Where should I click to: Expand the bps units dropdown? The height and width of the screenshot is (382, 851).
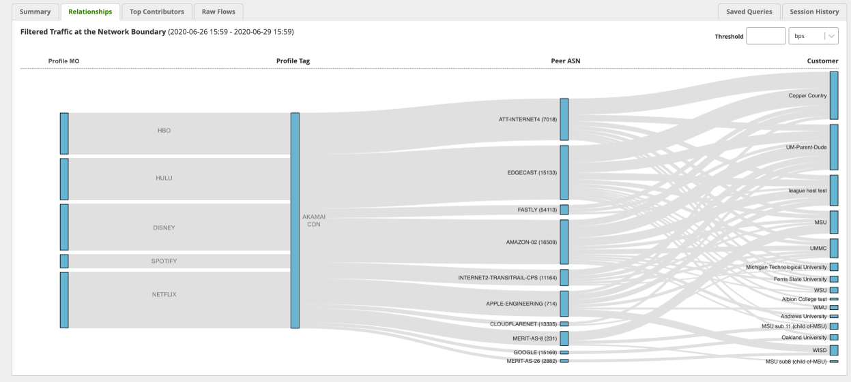(x=813, y=36)
